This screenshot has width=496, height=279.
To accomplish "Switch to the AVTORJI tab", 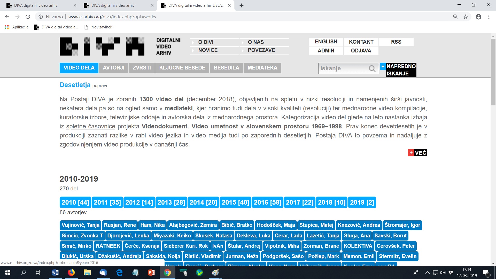I will (x=114, y=68).
